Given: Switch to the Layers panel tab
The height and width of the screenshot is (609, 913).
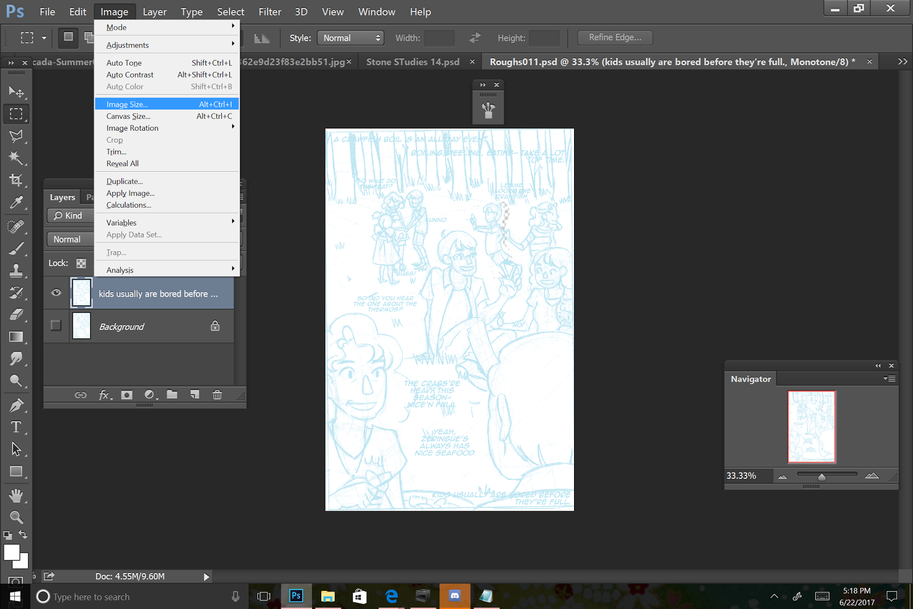Looking at the screenshot, I should [62, 197].
